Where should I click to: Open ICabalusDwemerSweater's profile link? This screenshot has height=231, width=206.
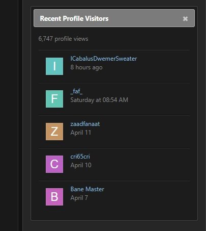pos(104,59)
